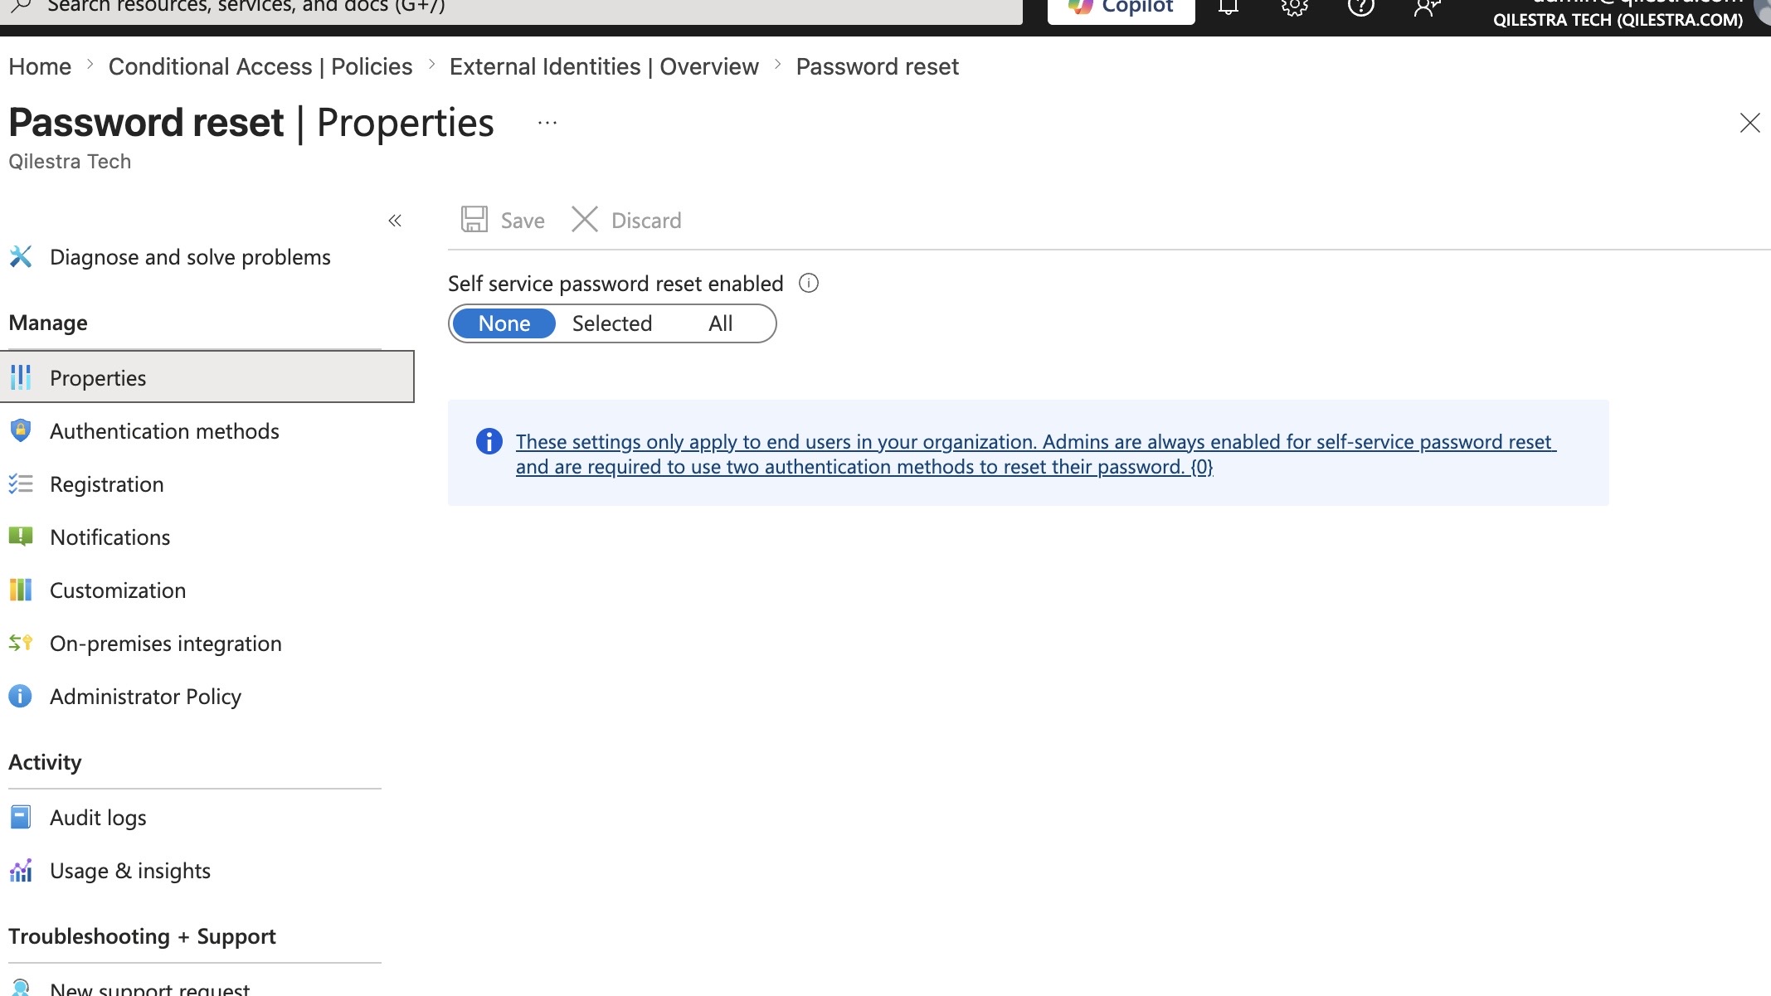The width and height of the screenshot is (1771, 996).
Task: Click the Registration checklist icon
Action: pyautogui.click(x=21, y=483)
